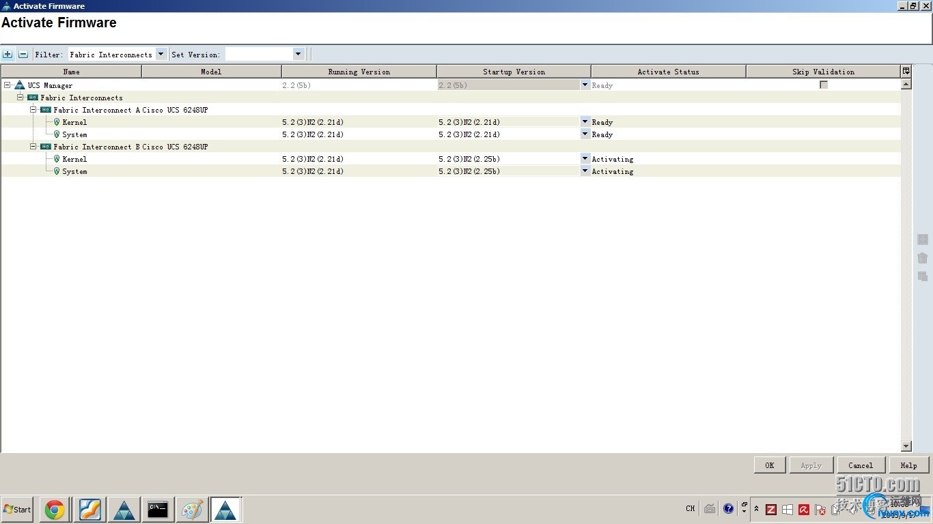Open the Startup Version dropdown for Kernel of Interconnect B
The height and width of the screenshot is (524, 933).
point(585,159)
